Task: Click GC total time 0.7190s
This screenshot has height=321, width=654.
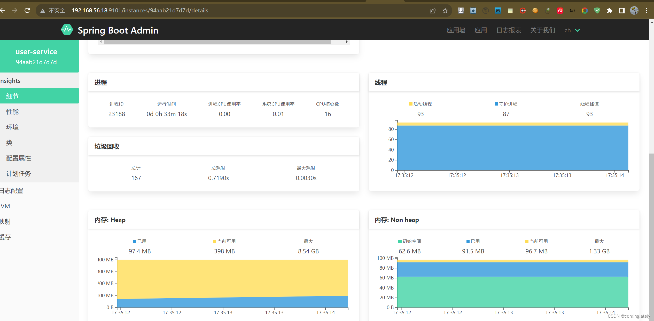Action: pyautogui.click(x=218, y=178)
